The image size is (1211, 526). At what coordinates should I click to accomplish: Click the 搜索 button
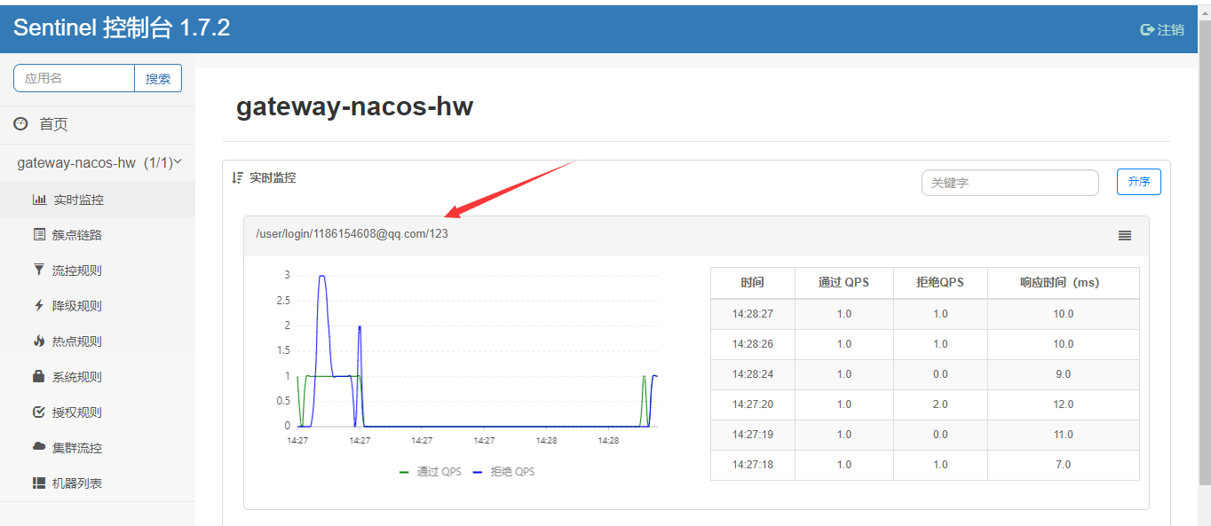click(x=158, y=78)
